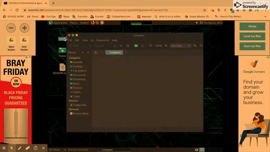The image size is (270, 152).
Task: Select Pictures in the sidebar
Action: click(x=76, y=88)
